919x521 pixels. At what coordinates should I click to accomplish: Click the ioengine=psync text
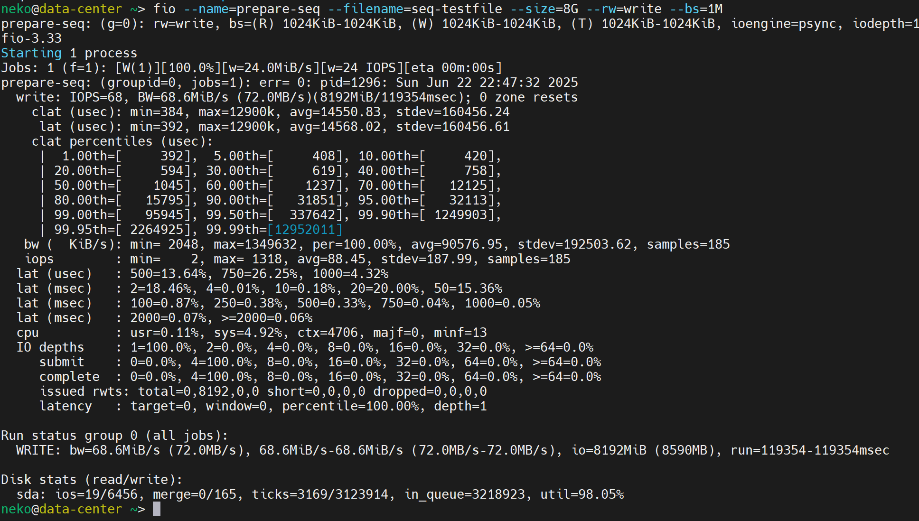pyautogui.click(x=784, y=24)
